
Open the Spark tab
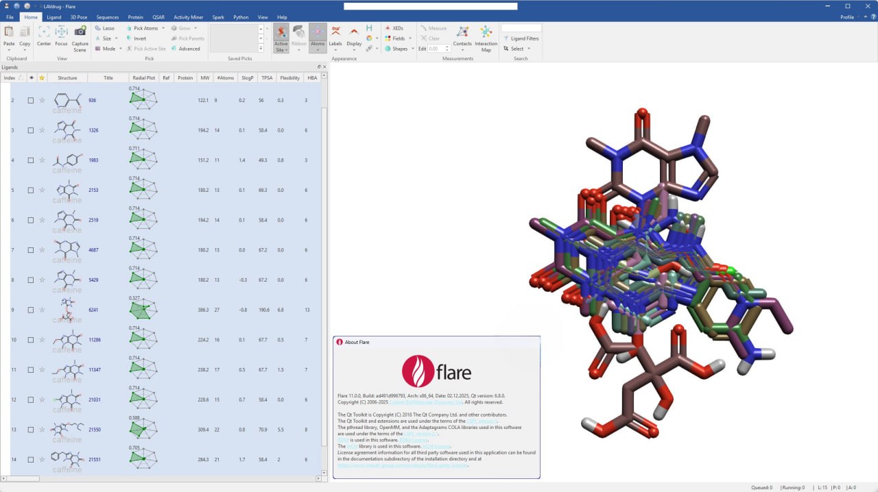tap(218, 16)
